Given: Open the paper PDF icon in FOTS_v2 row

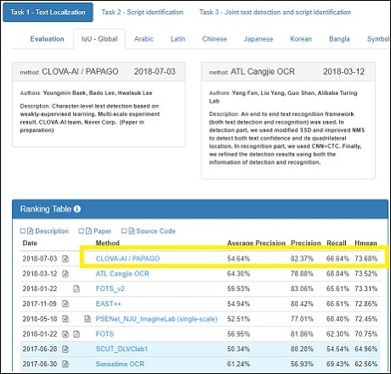Looking at the screenshot, I should pos(76,288).
